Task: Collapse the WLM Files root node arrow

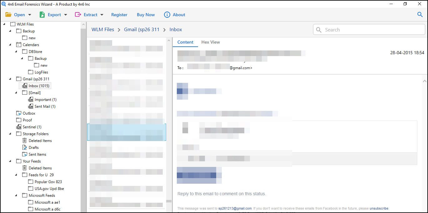Action: (4, 24)
